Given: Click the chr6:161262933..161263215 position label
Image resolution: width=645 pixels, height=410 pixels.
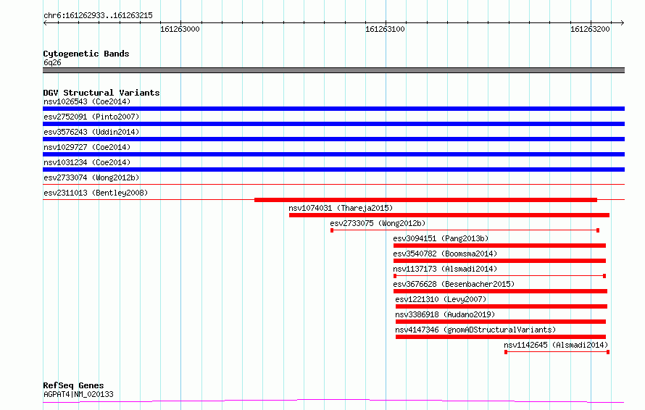Looking at the screenshot, I should pos(98,16).
